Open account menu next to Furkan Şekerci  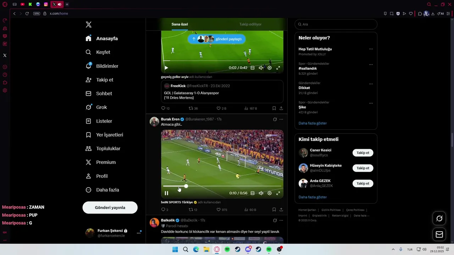click(x=139, y=233)
